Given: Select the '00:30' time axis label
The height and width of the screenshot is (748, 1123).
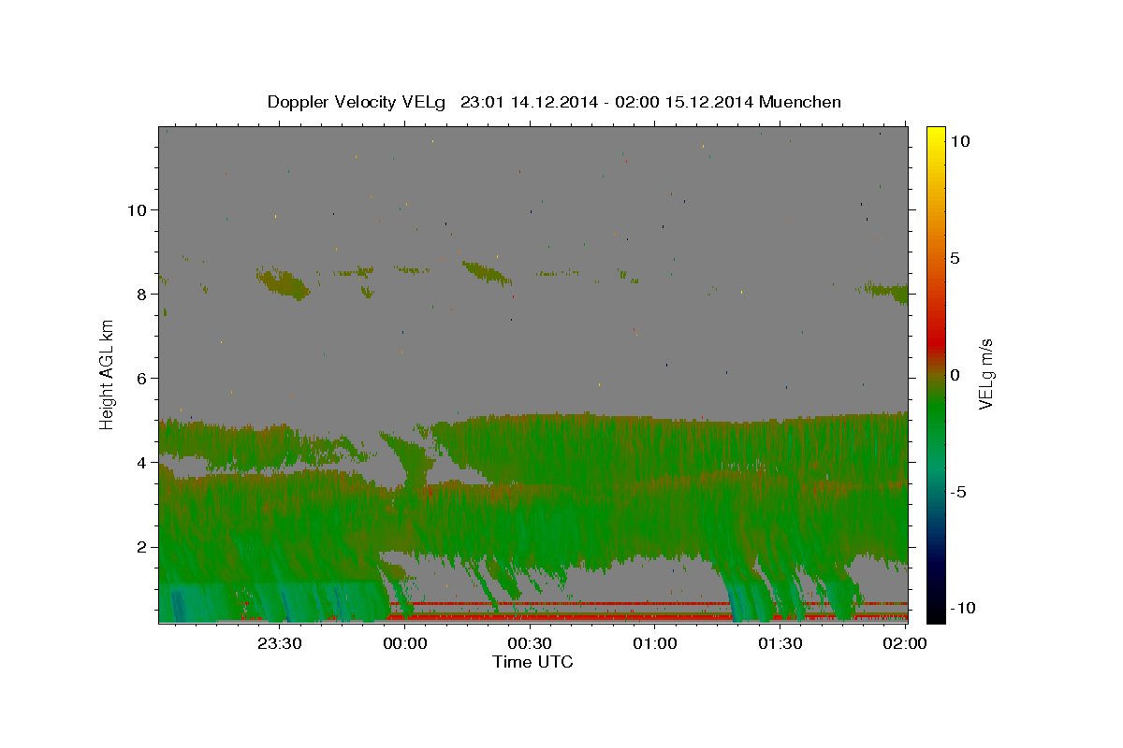Looking at the screenshot, I should pyautogui.click(x=530, y=643).
